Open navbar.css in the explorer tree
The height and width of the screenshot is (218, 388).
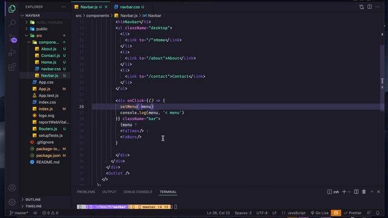click(x=50, y=69)
